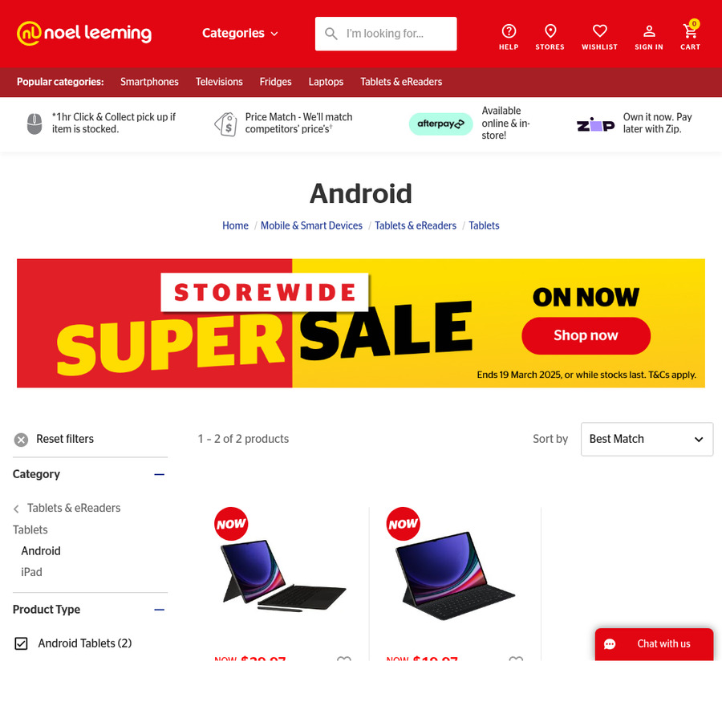Collapse the Category filter section
Screen dimensions: 722x722
[160, 474]
